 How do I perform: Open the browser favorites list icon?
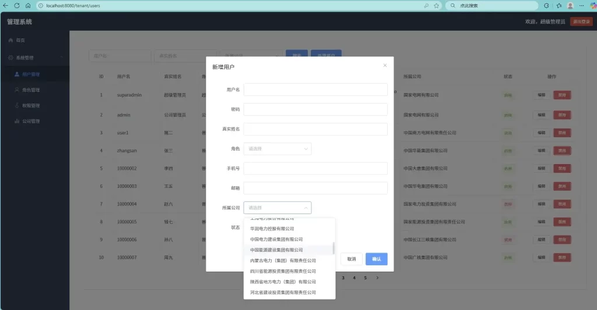pyautogui.click(x=559, y=6)
